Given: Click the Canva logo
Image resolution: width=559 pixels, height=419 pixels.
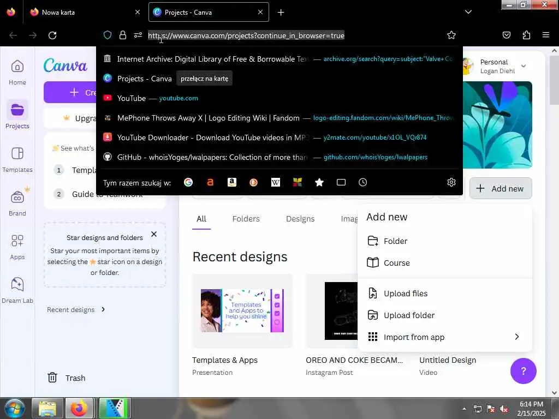Looking at the screenshot, I should (x=66, y=65).
